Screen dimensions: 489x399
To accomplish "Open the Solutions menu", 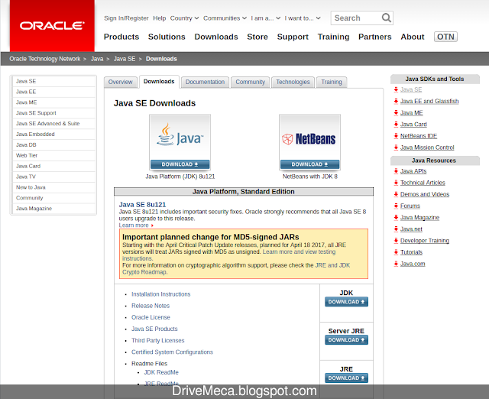I will 167,37.
